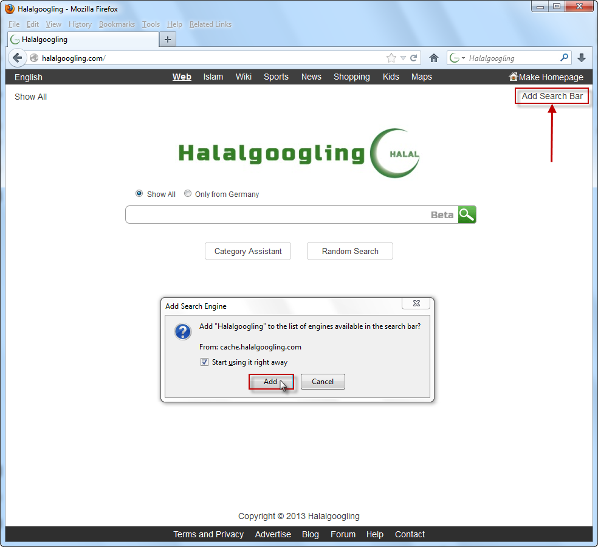Select Only from Germany radio button
The height and width of the screenshot is (547, 598).
click(188, 193)
